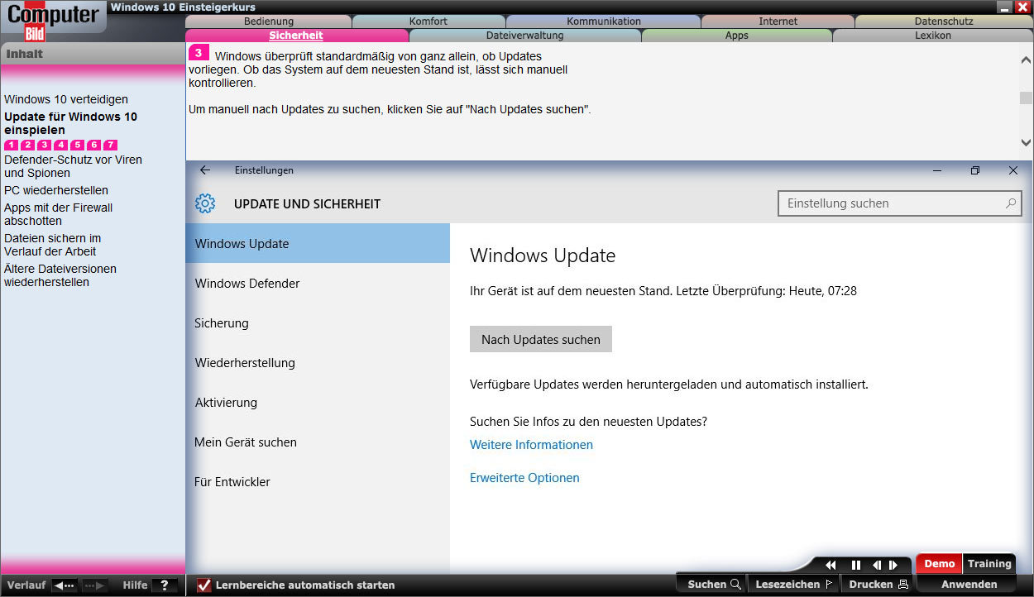The width and height of the screenshot is (1034, 597).
Task: Open the Datenschutz tab
Action: tap(944, 21)
